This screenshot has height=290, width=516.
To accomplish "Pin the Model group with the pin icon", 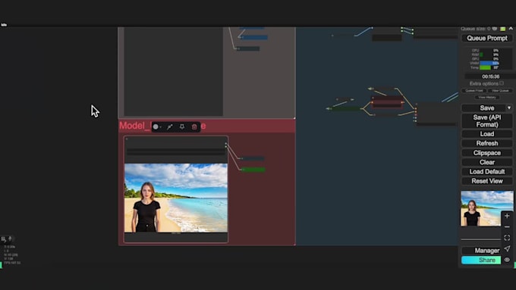I will [x=182, y=126].
